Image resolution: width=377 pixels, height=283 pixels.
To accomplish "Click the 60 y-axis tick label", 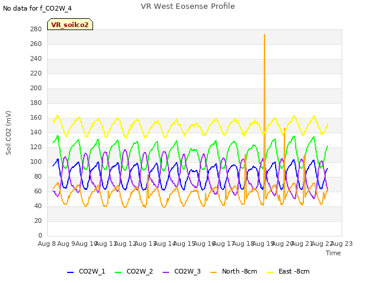I will coord(38,191).
